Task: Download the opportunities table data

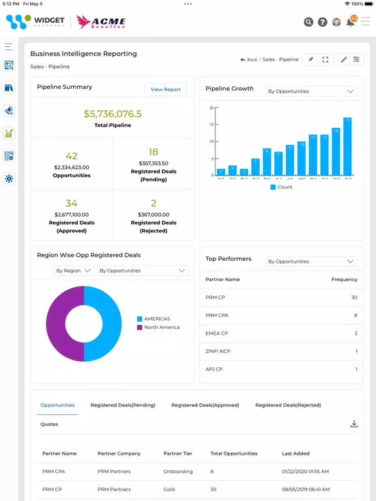Action: (354, 424)
